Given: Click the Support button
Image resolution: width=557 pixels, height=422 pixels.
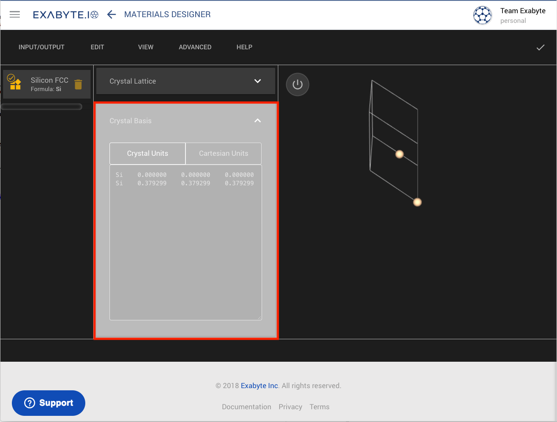Looking at the screenshot, I should pos(48,403).
